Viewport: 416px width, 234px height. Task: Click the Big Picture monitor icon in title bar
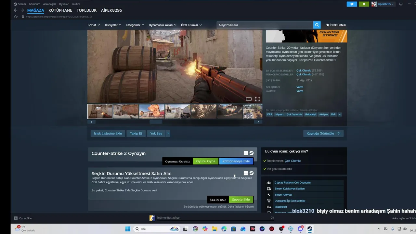pos(401,4)
